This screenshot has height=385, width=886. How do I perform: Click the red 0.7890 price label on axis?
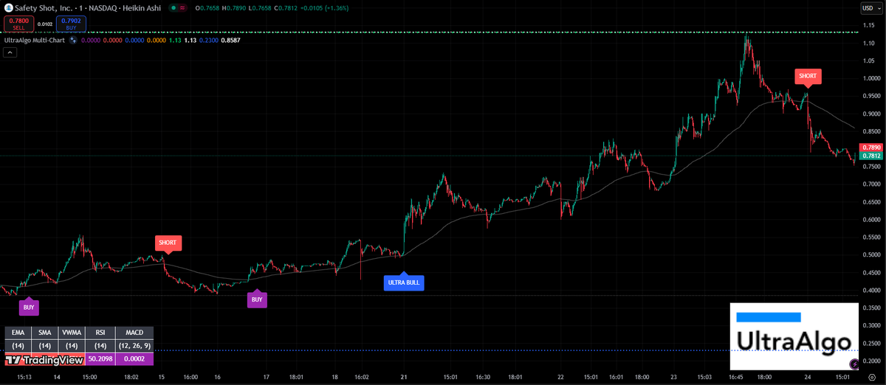(x=871, y=148)
